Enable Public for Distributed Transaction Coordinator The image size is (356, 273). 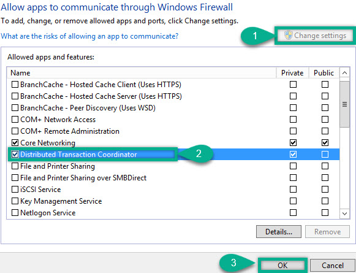click(325, 155)
